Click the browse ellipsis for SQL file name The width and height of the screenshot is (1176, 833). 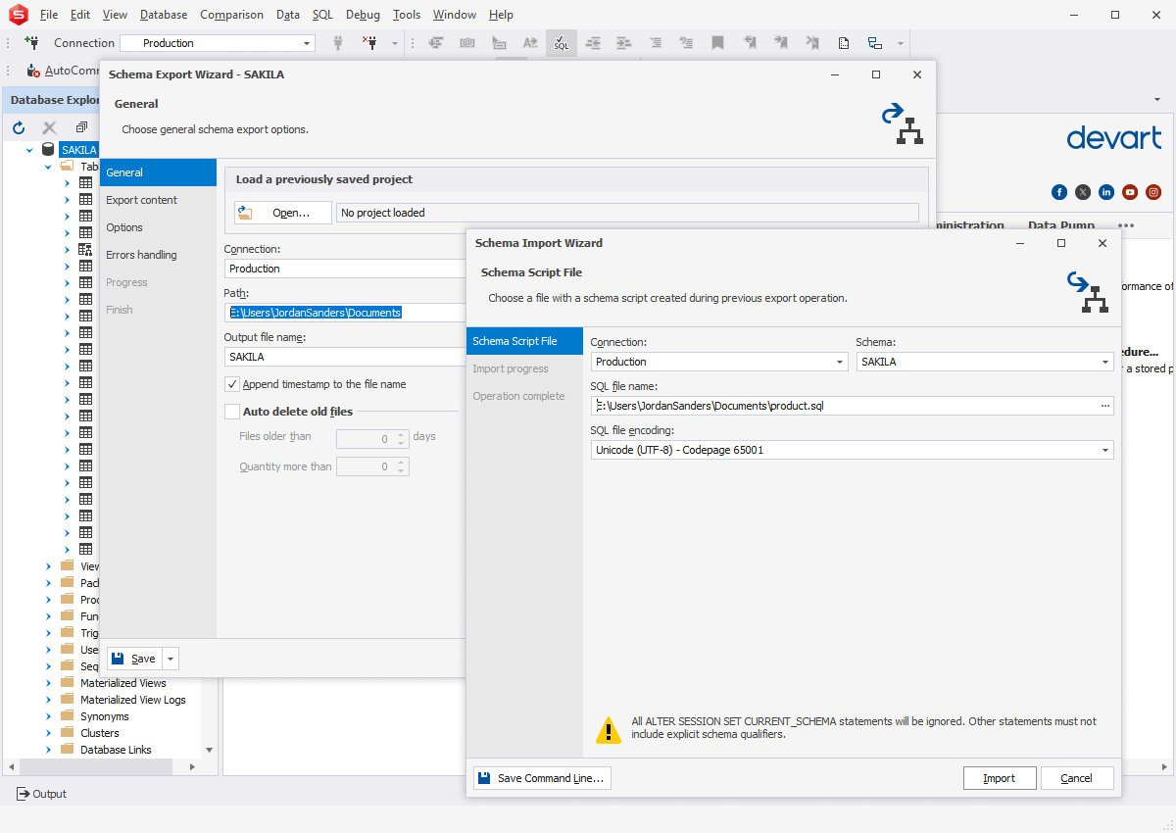(x=1105, y=405)
